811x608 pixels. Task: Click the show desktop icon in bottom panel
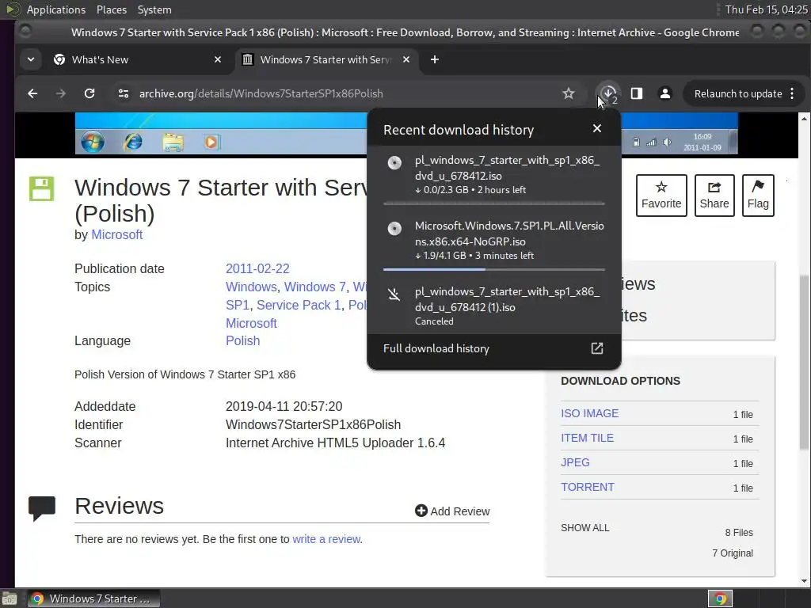tap(10, 598)
